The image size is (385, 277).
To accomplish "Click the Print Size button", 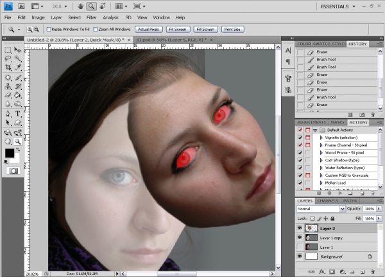I will pos(232,30).
